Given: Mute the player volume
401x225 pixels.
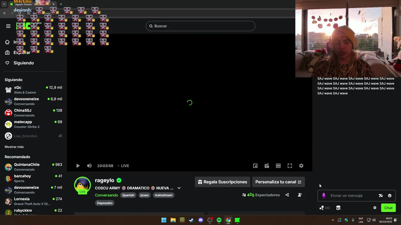Looking at the screenshot, I should click(x=89, y=166).
